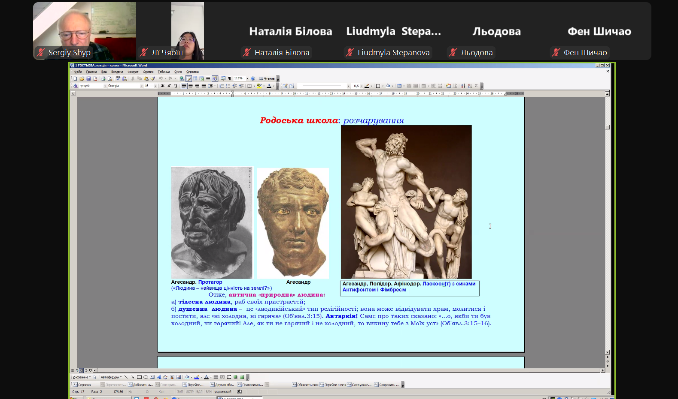
Task: Click the F5 Перейти function key button
Action: pos(193,385)
